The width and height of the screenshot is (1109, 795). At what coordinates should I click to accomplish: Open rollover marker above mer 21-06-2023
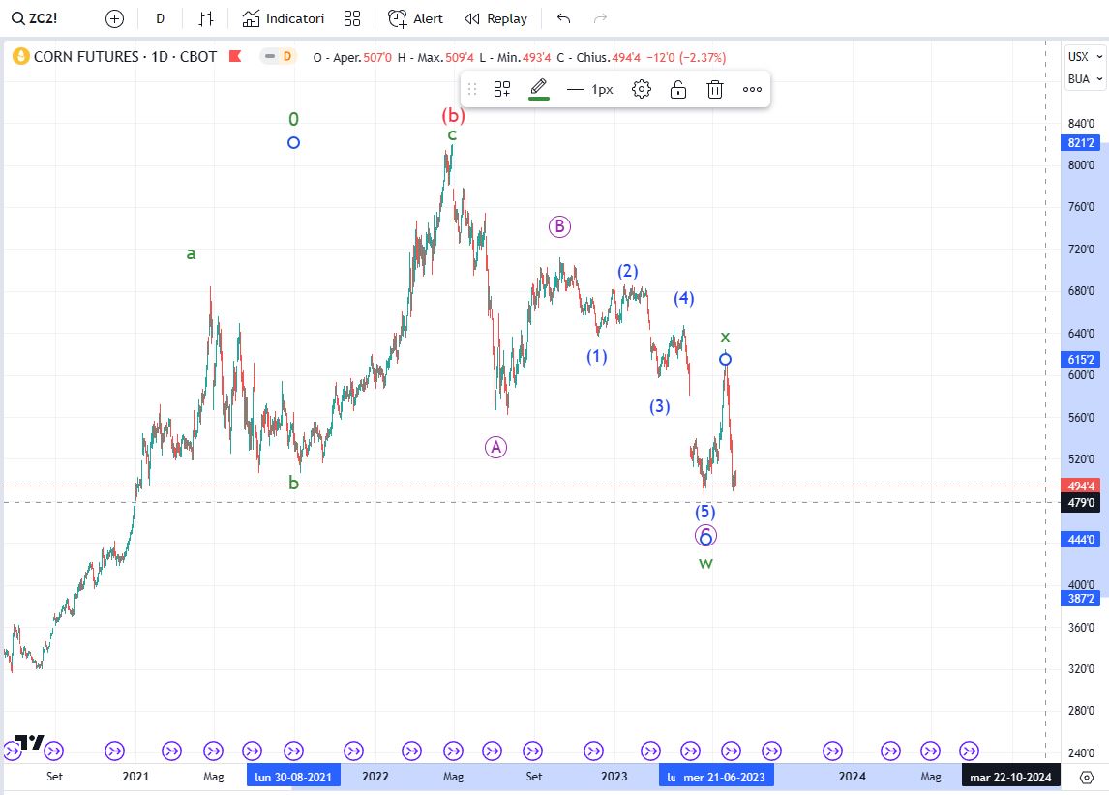click(x=731, y=751)
